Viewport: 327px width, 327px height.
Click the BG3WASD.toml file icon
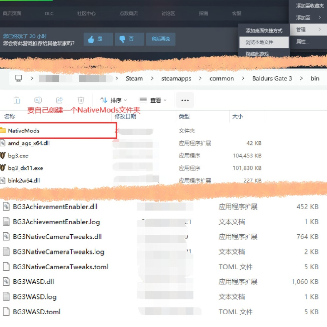point(6,312)
